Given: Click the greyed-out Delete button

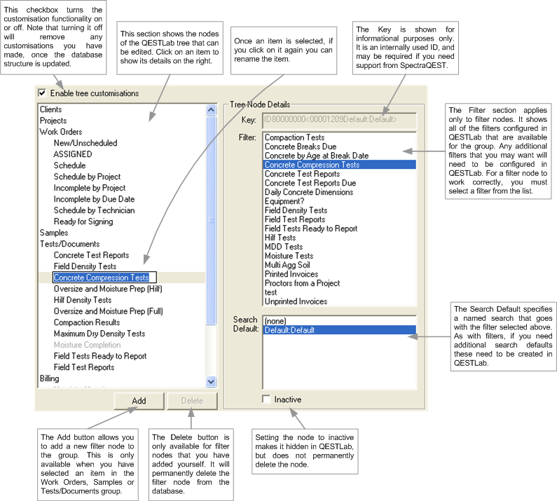Looking at the screenshot, I should point(192,401).
